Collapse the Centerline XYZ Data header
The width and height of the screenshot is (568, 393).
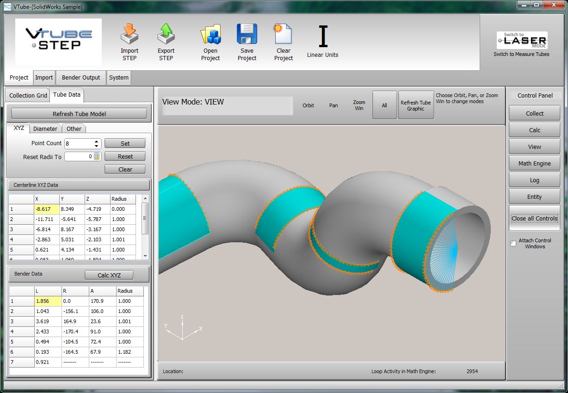tap(79, 185)
